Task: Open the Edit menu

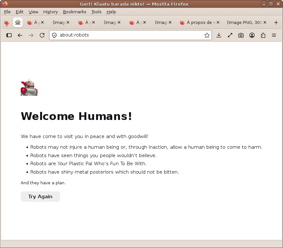Action: [19, 12]
